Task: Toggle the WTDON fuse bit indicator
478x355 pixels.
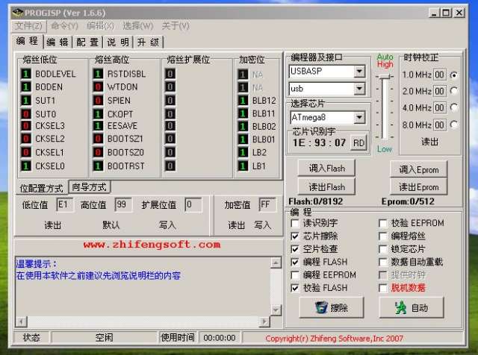Action: [98, 87]
